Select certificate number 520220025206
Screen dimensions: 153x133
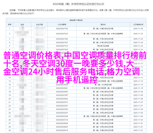[62, 116]
